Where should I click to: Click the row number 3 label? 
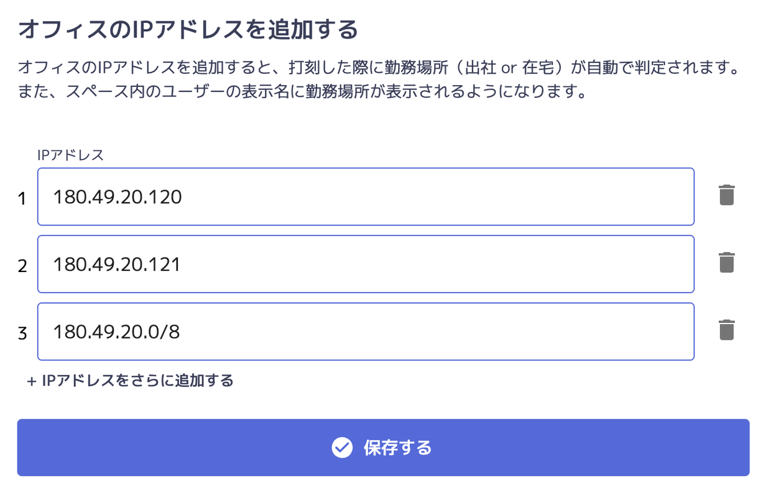(22, 334)
